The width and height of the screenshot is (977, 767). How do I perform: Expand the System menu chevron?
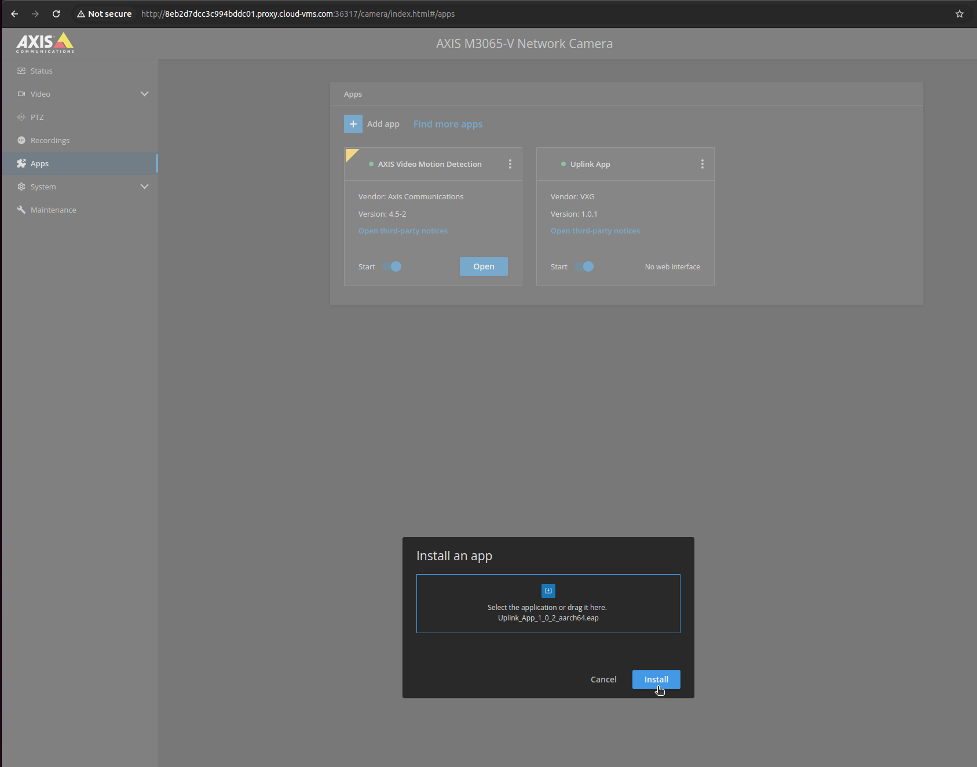(144, 187)
